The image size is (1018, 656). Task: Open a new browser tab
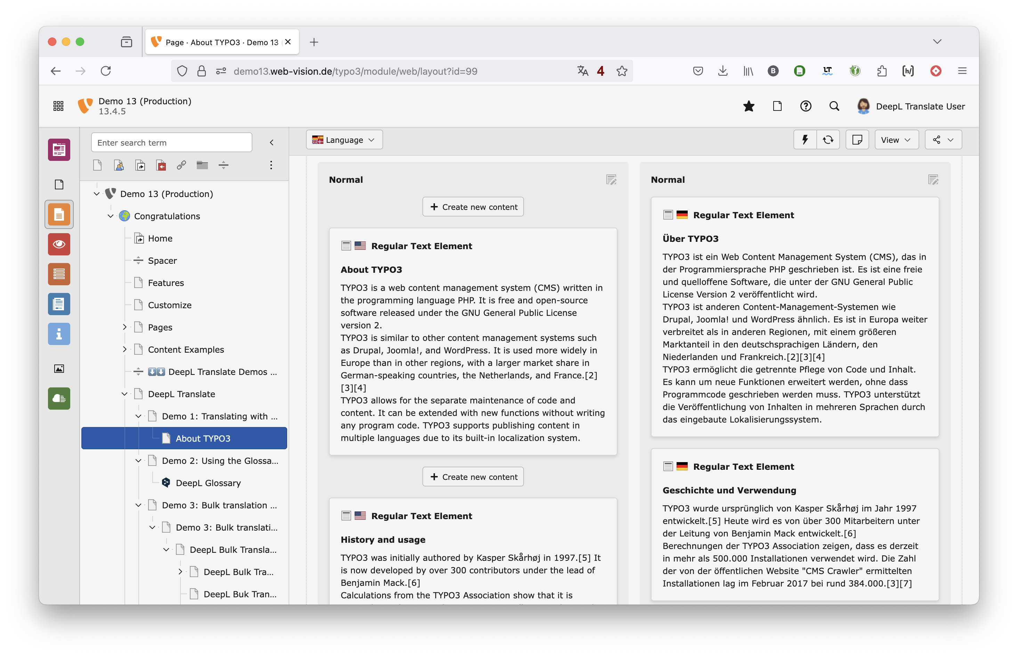[x=314, y=42]
